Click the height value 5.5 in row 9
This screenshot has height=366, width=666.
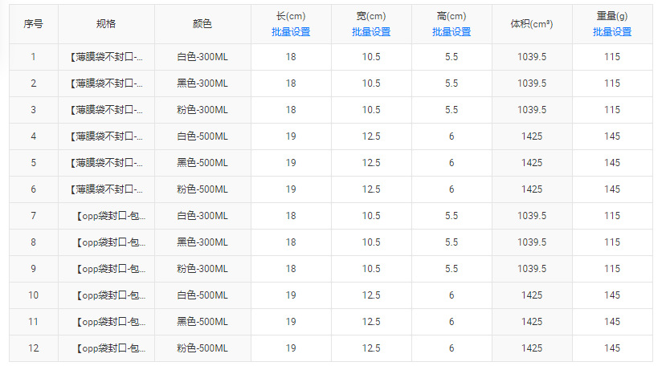451,269
